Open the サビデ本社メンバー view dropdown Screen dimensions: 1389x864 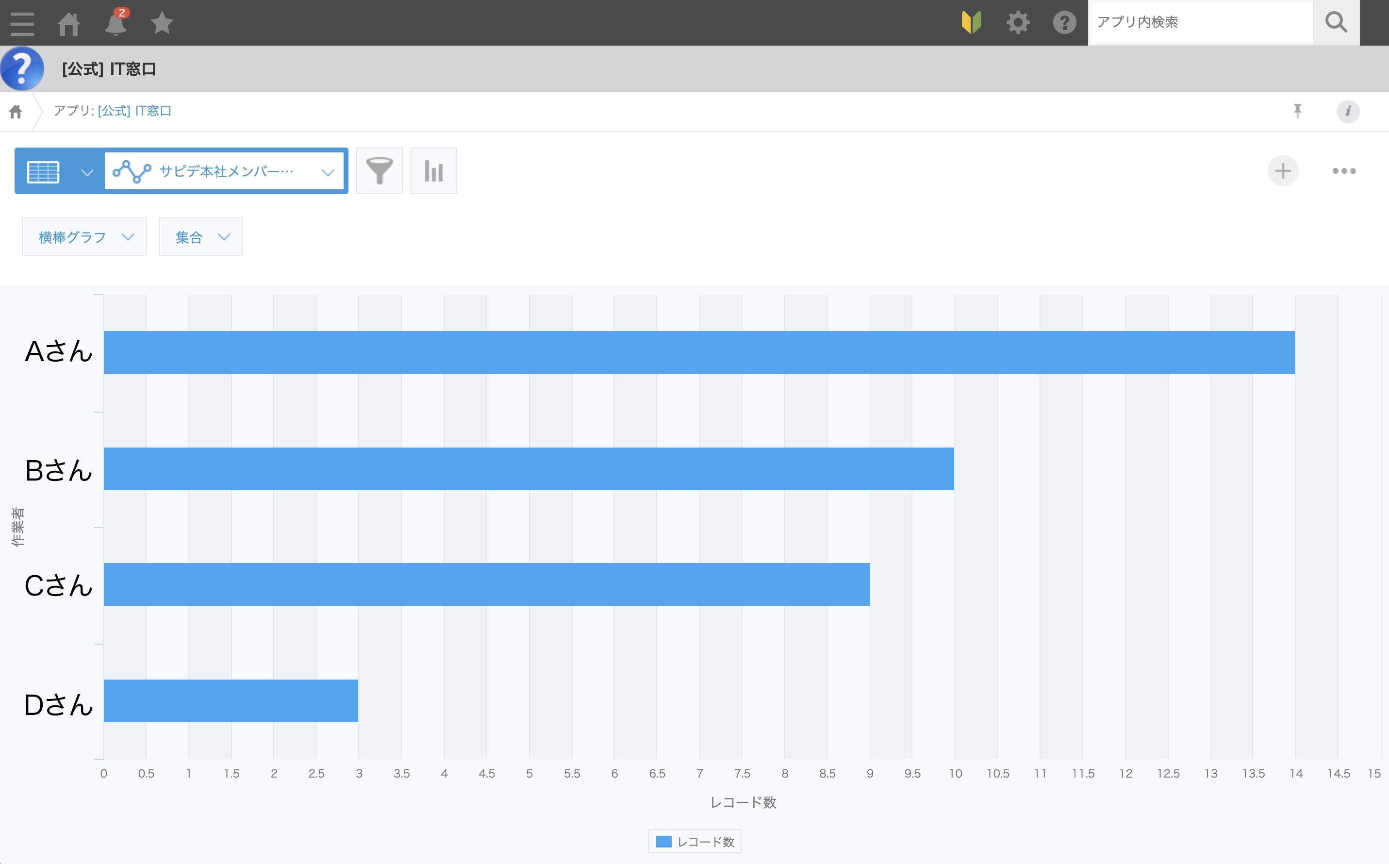tap(224, 171)
